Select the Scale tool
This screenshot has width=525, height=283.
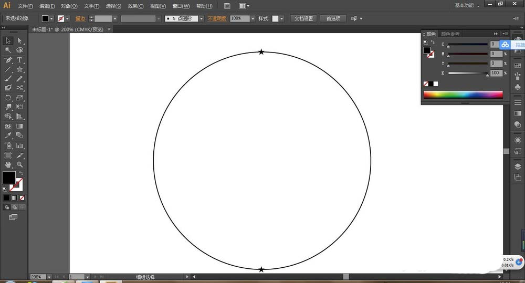click(x=20, y=98)
